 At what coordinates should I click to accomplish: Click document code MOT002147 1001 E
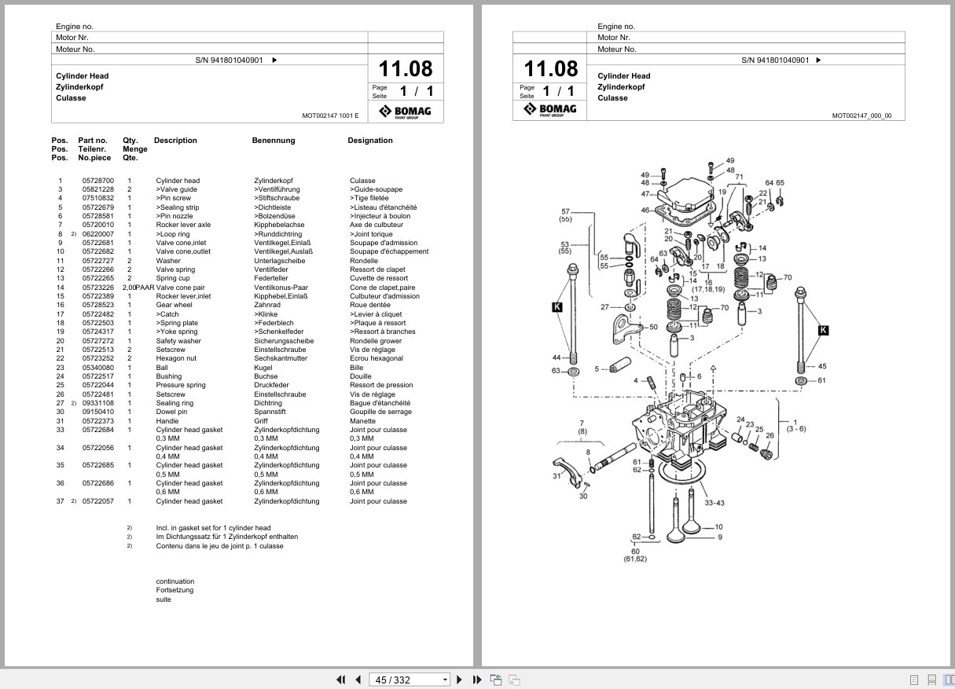pyautogui.click(x=330, y=115)
